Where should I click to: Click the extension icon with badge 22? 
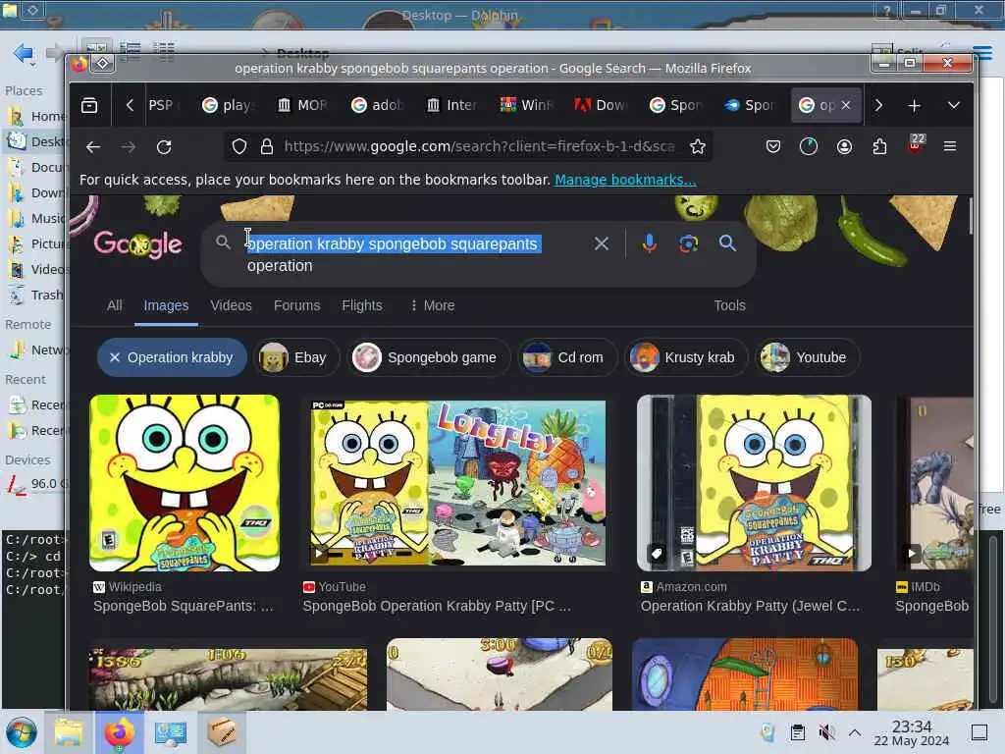coord(916,144)
